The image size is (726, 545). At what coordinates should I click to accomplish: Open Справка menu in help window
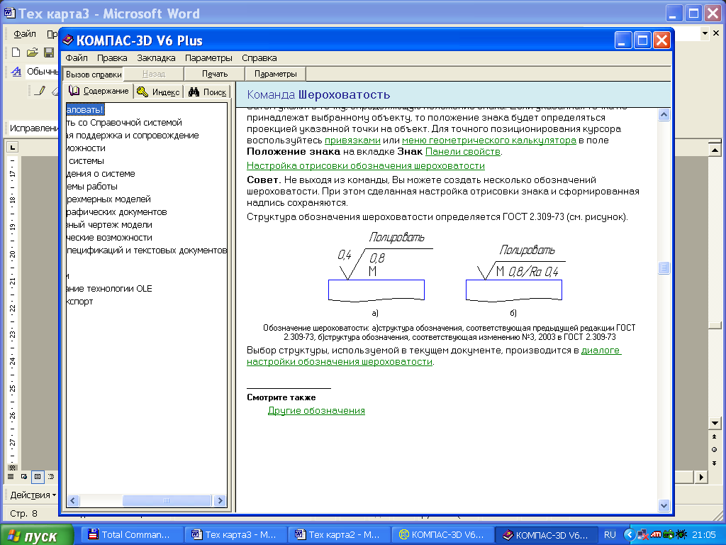[x=259, y=58]
